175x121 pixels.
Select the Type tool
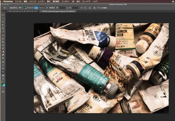(3, 65)
